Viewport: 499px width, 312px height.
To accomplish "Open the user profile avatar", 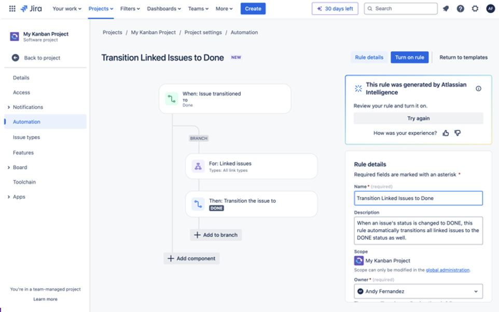I will tap(490, 9).
